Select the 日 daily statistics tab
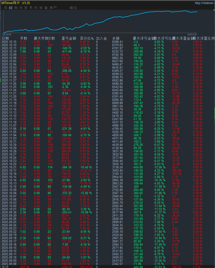This screenshot has height=268, width=215. 11,8
